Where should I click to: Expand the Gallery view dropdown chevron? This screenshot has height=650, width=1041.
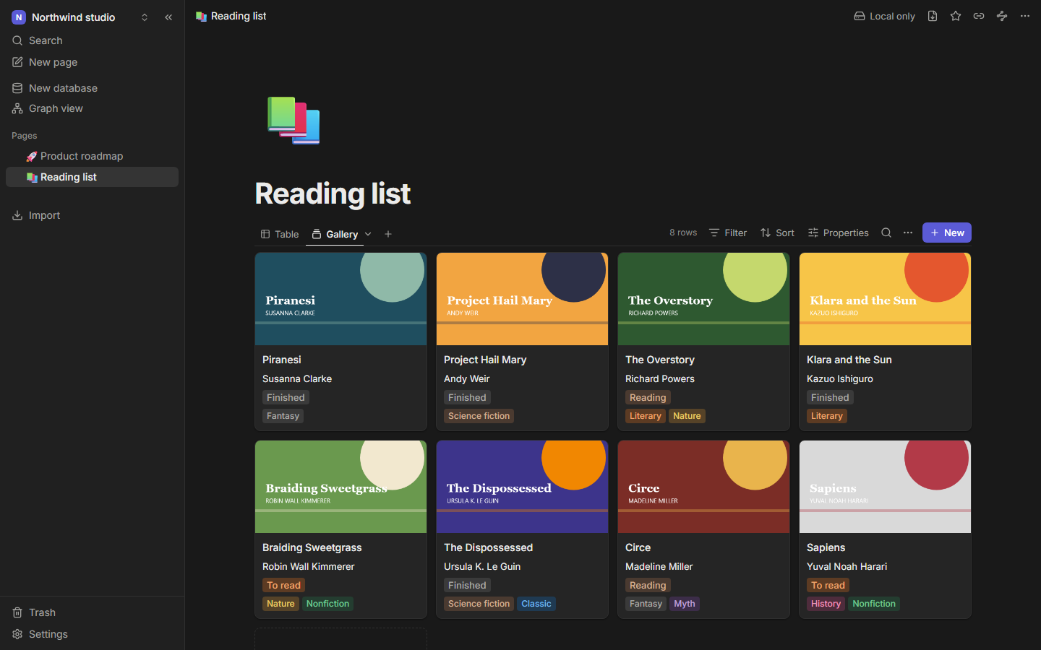(368, 234)
